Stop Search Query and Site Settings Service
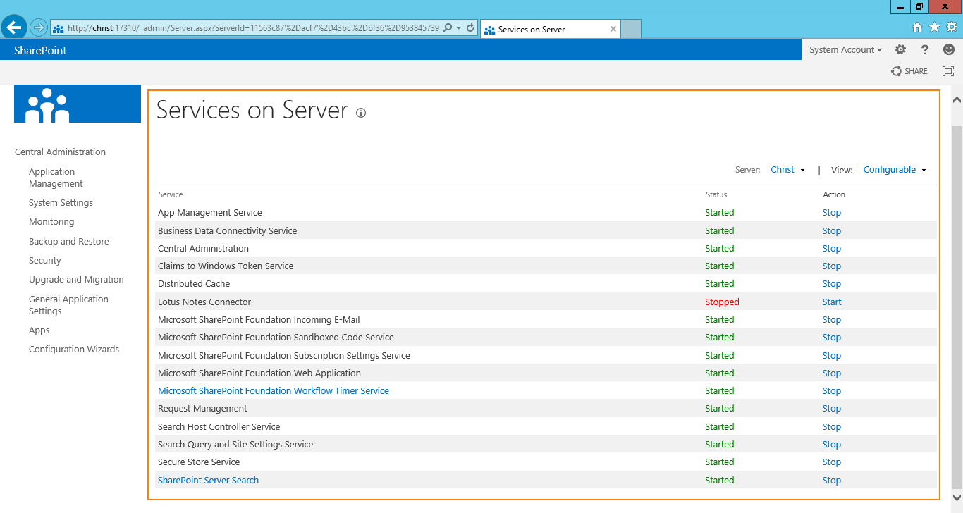 coord(832,444)
